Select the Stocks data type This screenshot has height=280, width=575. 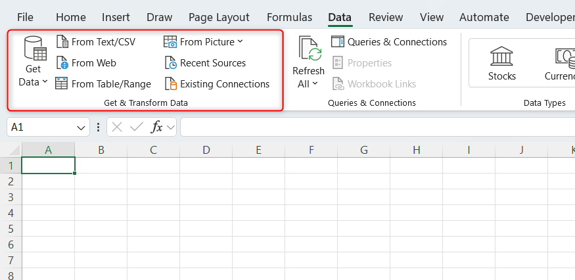[501, 62]
